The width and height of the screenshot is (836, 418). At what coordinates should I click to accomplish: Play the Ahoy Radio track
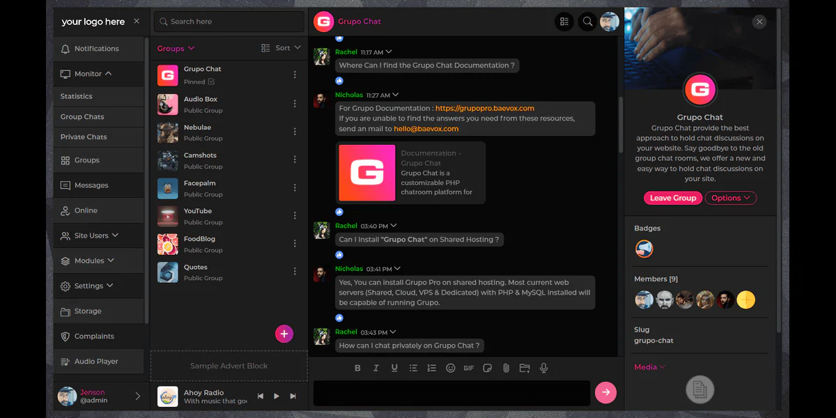pyautogui.click(x=277, y=396)
